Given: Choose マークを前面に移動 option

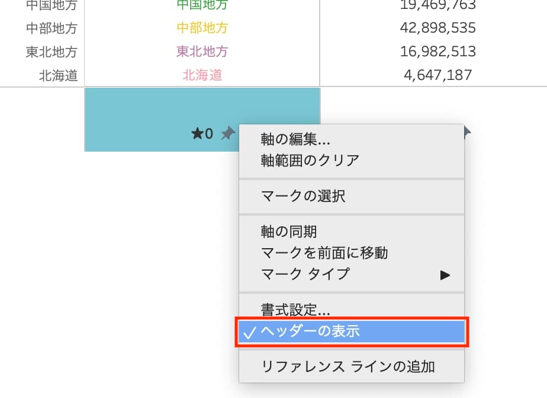Looking at the screenshot, I should pyautogui.click(x=324, y=253).
